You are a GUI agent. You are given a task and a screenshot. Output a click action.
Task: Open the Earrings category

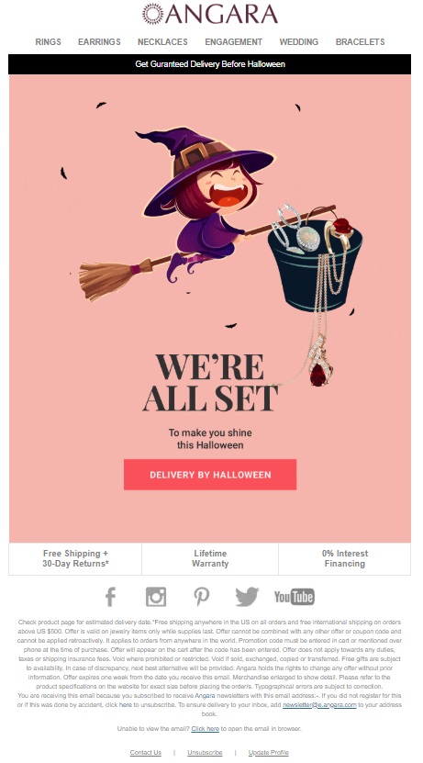(x=99, y=42)
